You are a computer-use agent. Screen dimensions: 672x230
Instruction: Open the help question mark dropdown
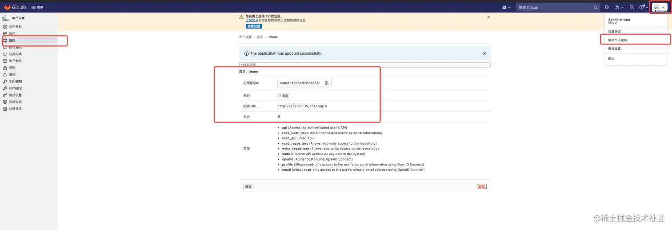point(644,7)
